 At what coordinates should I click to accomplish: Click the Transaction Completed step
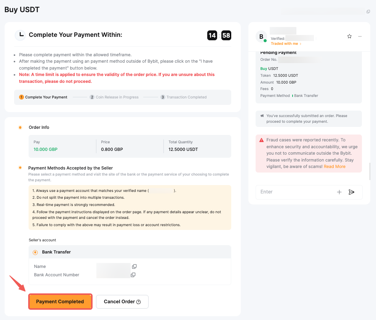(184, 97)
